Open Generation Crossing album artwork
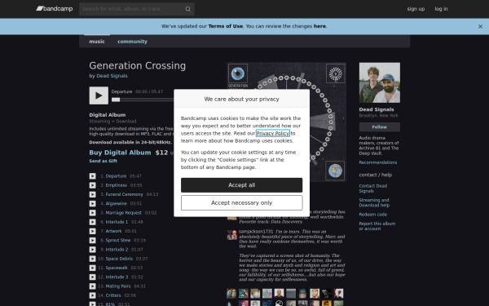This screenshot has width=489, height=306. (x=286, y=122)
